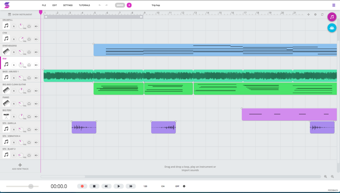Click ADD NEW TRACK label

point(20,169)
